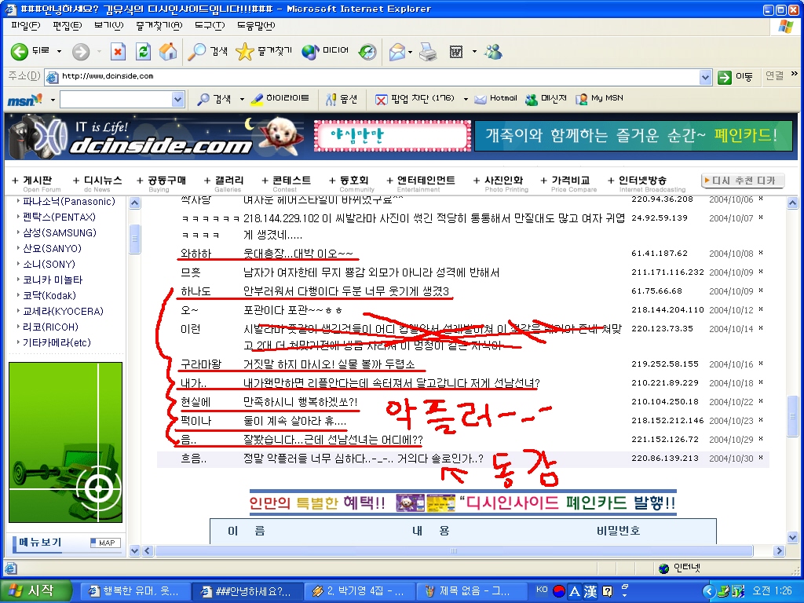Open the MSN search box dropdown arrow
Screen dimensions: 804x603
177,100
